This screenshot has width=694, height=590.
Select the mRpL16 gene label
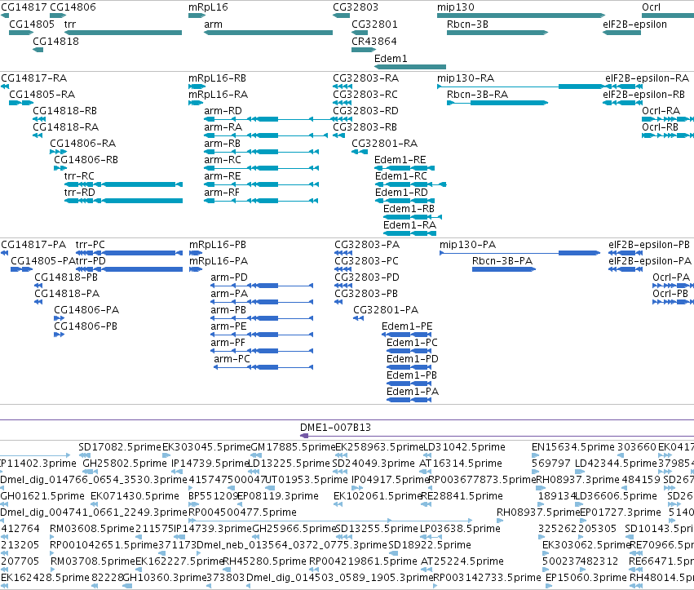[x=208, y=7]
